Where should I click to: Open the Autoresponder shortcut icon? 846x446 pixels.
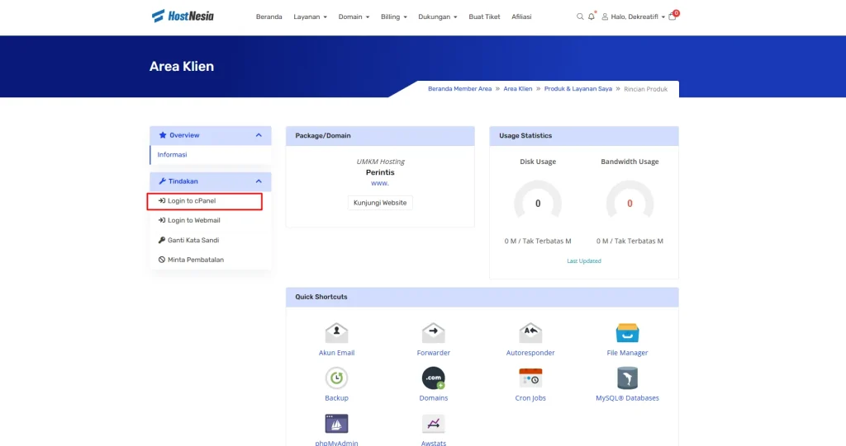click(530, 333)
